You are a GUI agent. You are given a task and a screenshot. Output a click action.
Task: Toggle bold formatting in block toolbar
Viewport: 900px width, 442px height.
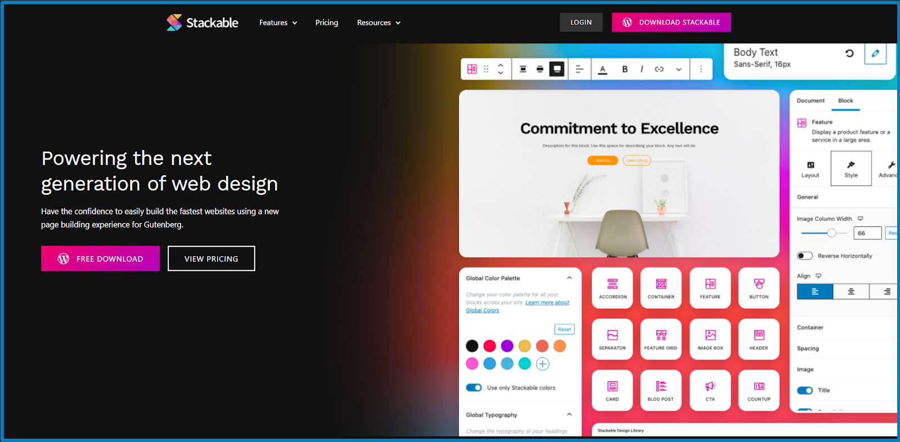625,69
